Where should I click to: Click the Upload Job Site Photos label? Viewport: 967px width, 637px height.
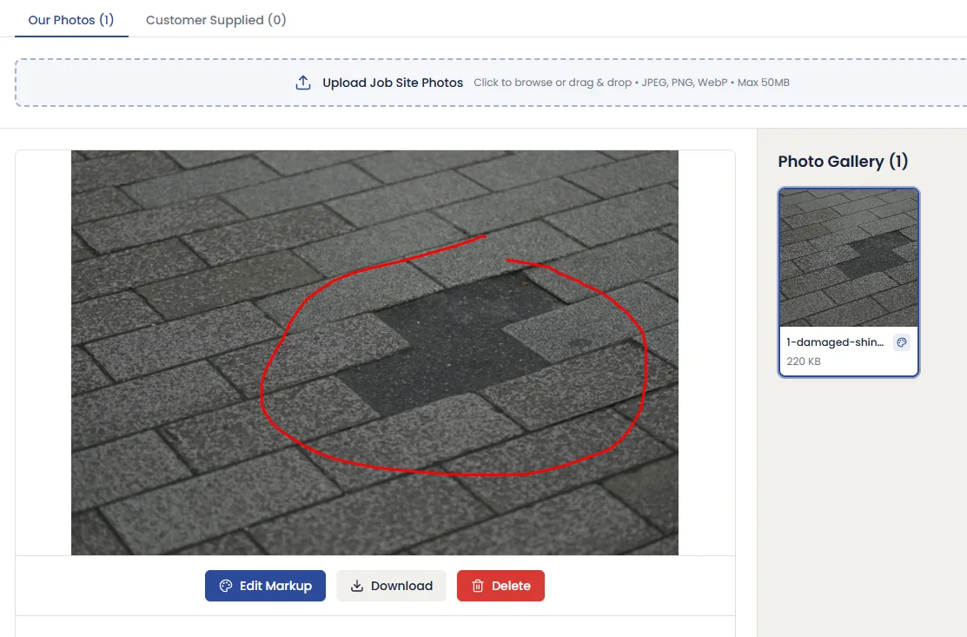392,83
